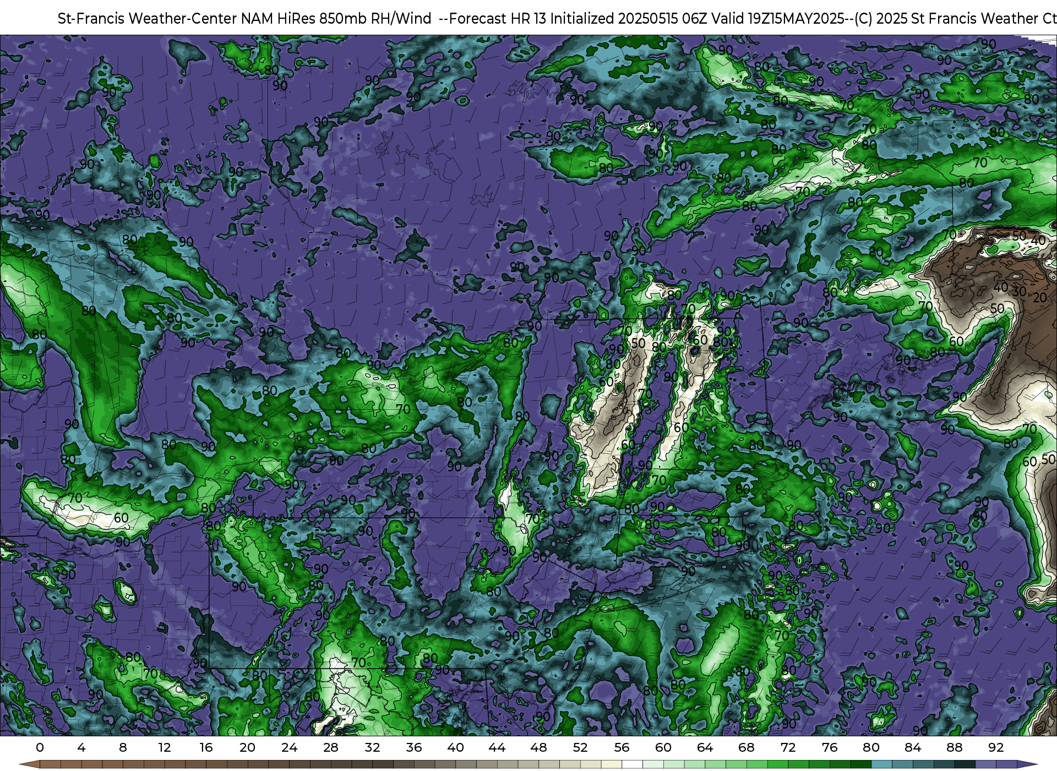This screenshot has height=771, width=1057.
Task: Click the brown left arrow of colorbar
Action: point(30,764)
